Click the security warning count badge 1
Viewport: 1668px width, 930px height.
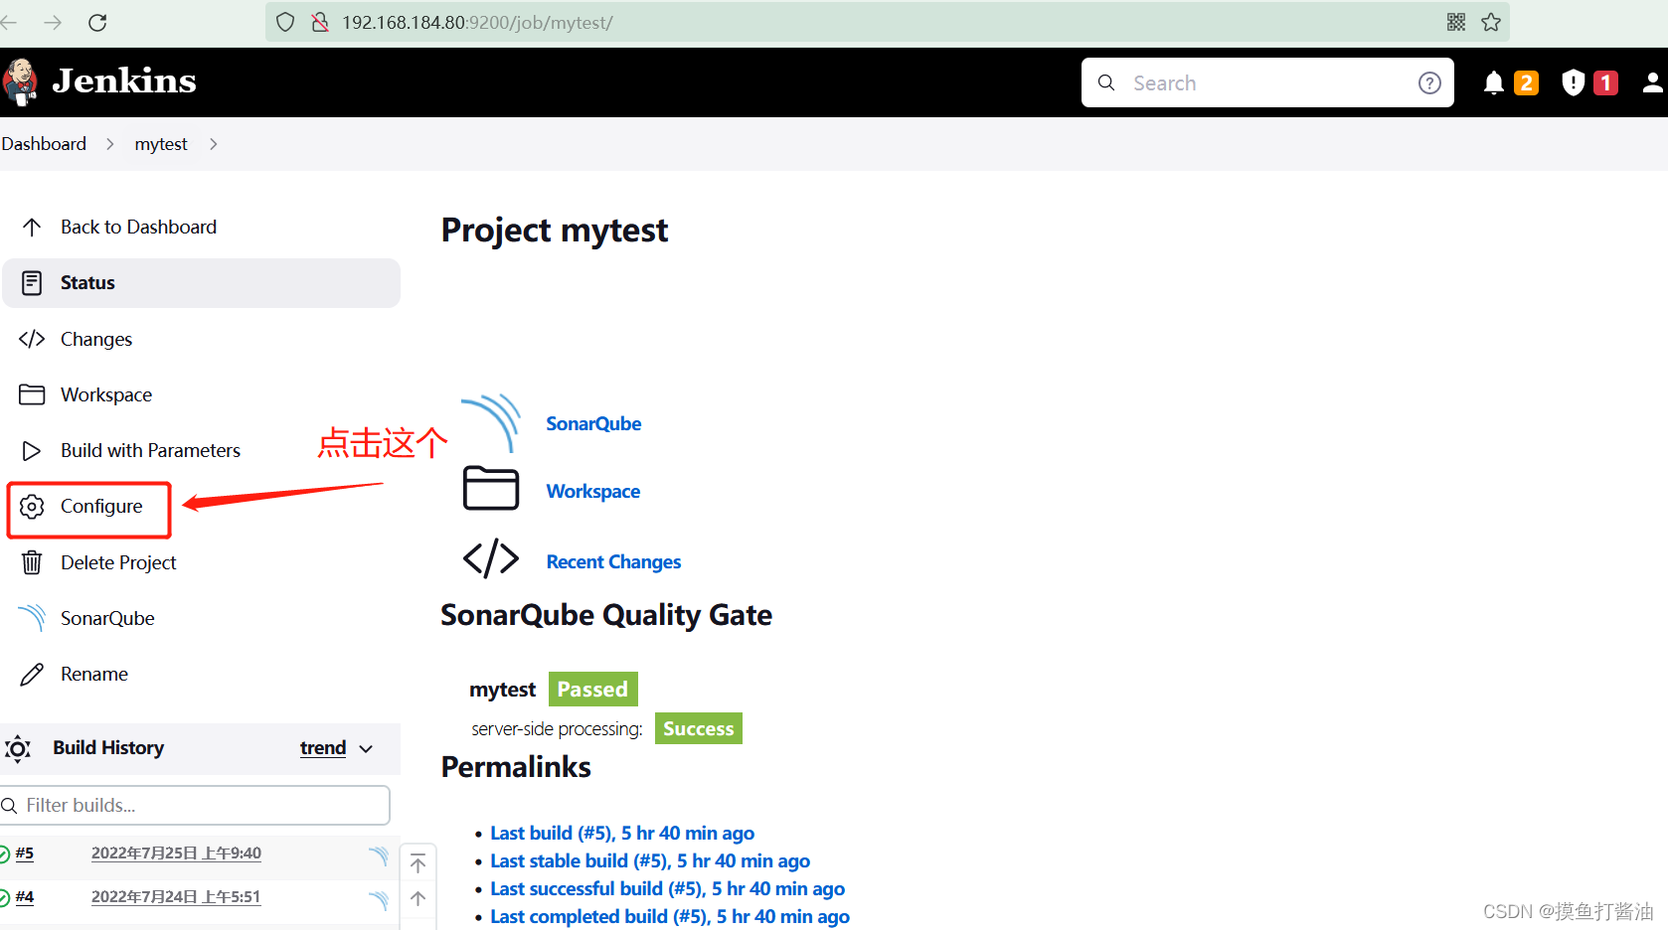pos(1605,83)
